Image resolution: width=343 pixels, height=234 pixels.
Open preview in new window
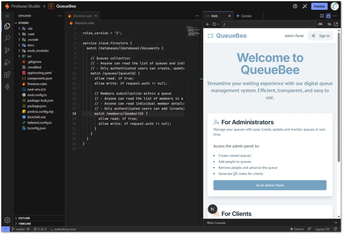tap(336, 24)
